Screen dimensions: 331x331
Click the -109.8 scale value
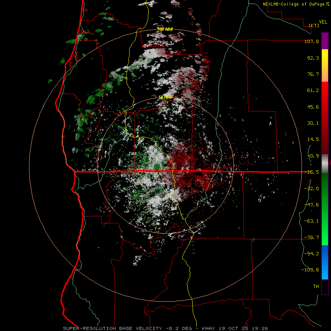[x=310, y=270]
